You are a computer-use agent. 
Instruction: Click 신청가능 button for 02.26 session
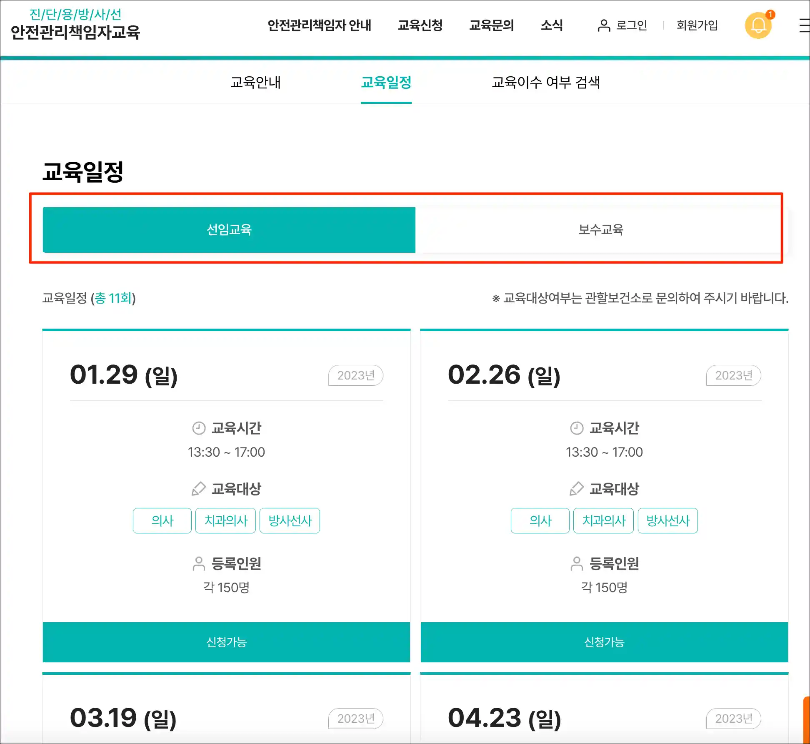pos(604,642)
